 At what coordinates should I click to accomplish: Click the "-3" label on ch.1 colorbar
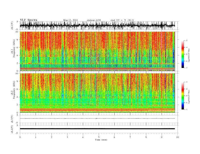click(x=186, y=41)
